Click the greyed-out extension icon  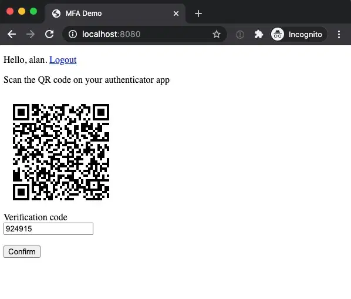240,35
